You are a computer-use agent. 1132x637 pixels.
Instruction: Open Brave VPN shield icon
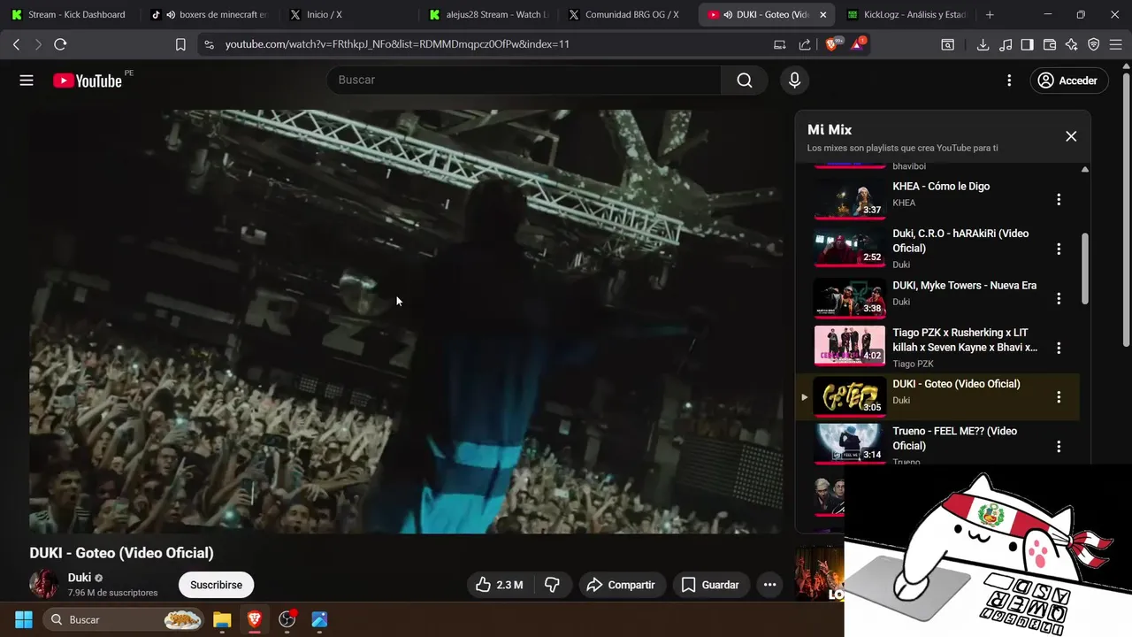pos(1094,44)
